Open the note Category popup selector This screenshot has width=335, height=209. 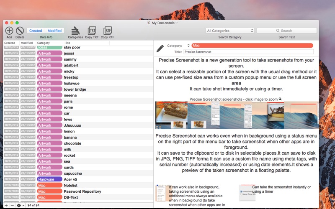tap(188, 46)
